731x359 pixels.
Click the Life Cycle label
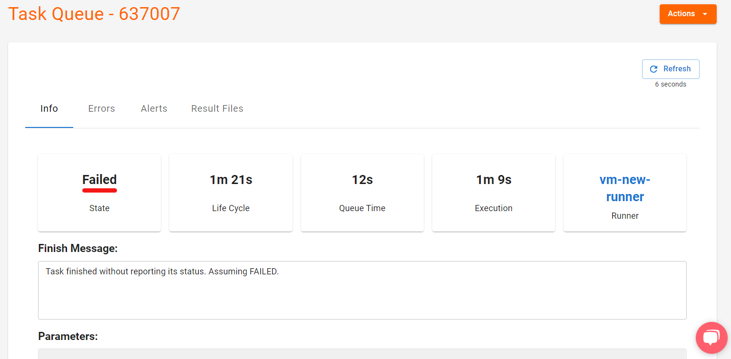[x=231, y=208]
